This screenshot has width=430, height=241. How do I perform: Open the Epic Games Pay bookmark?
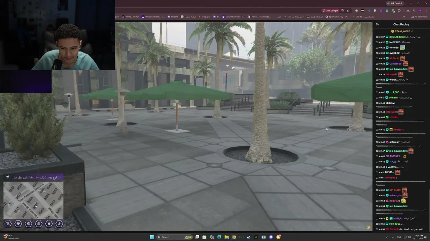(x=337, y=17)
